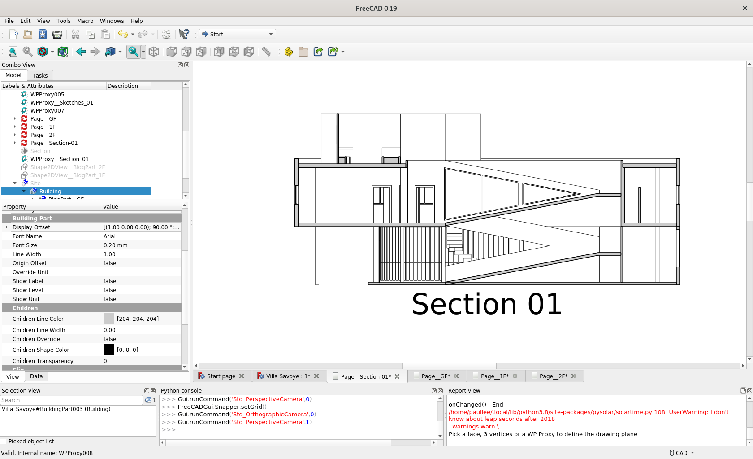Viewport: 753px width, 459px height.
Task: Click the link navigation cube icon
Action: click(110, 52)
